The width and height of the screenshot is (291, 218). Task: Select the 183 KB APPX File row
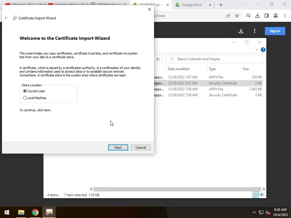coord(208,77)
